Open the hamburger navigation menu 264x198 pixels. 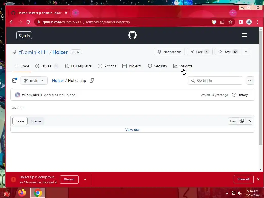(x=244, y=35)
